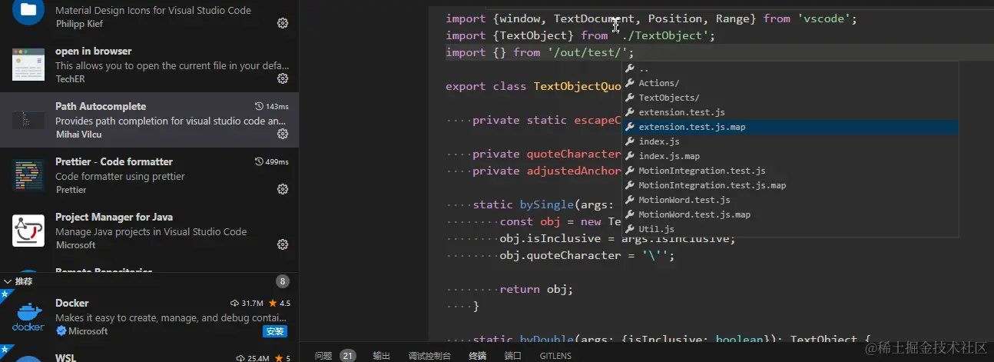Switch to the 终端 terminal tab
The width and height of the screenshot is (994, 362).
[x=478, y=356]
